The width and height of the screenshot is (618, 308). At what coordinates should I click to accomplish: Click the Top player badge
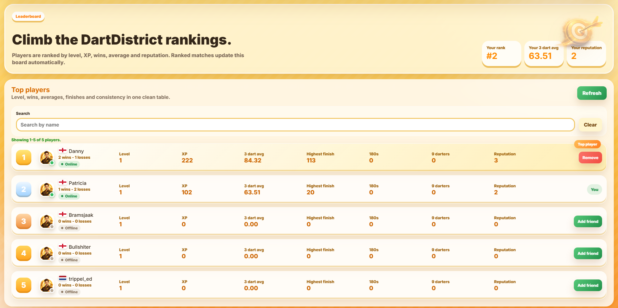point(587,144)
